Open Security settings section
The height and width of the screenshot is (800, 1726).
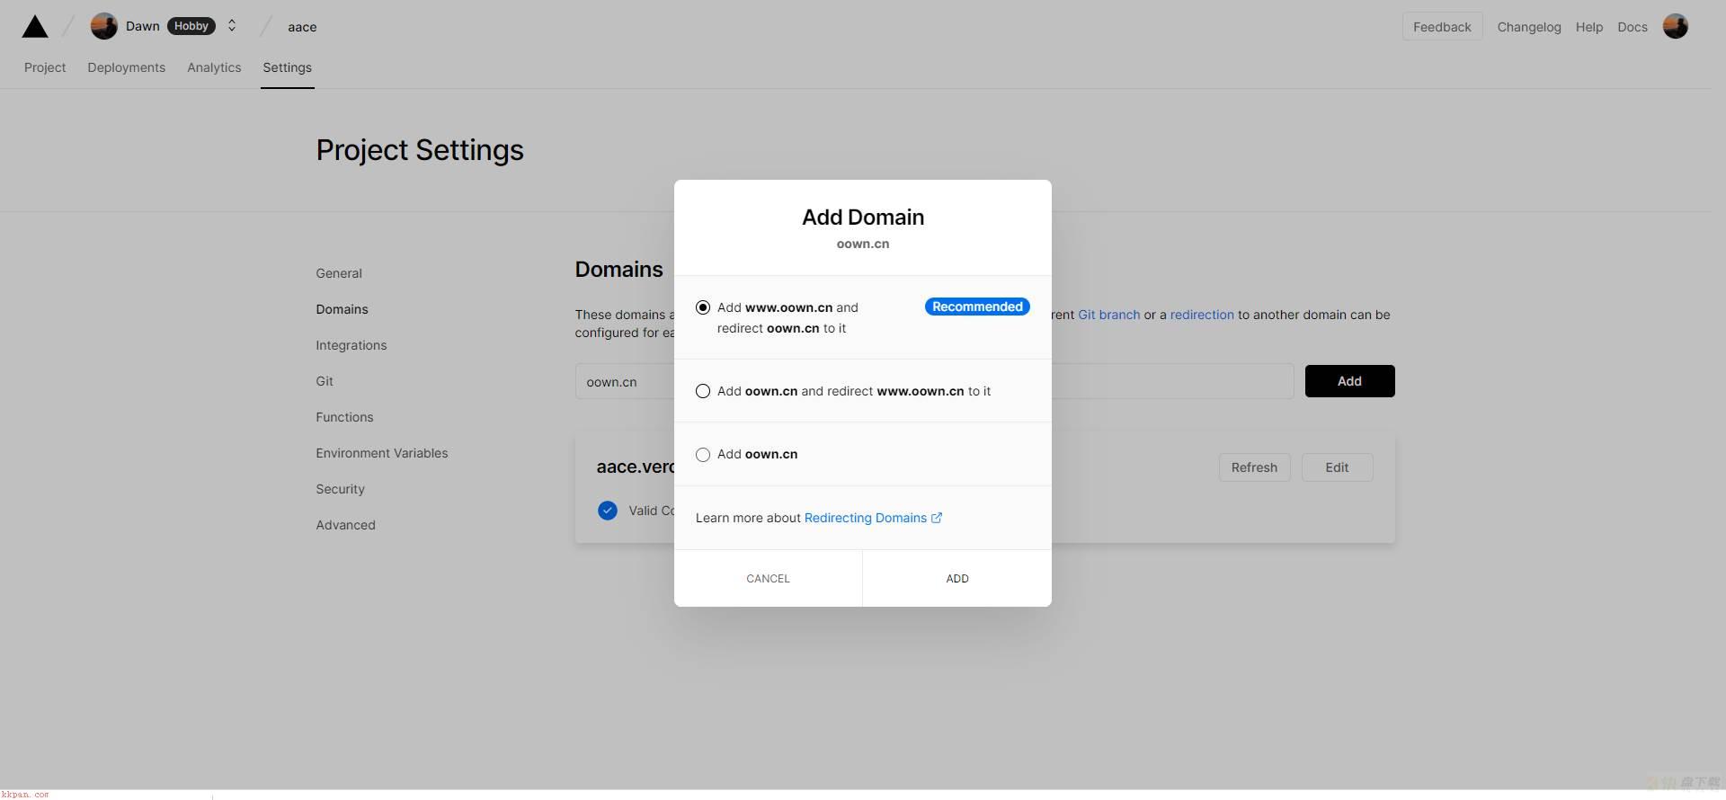point(340,489)
